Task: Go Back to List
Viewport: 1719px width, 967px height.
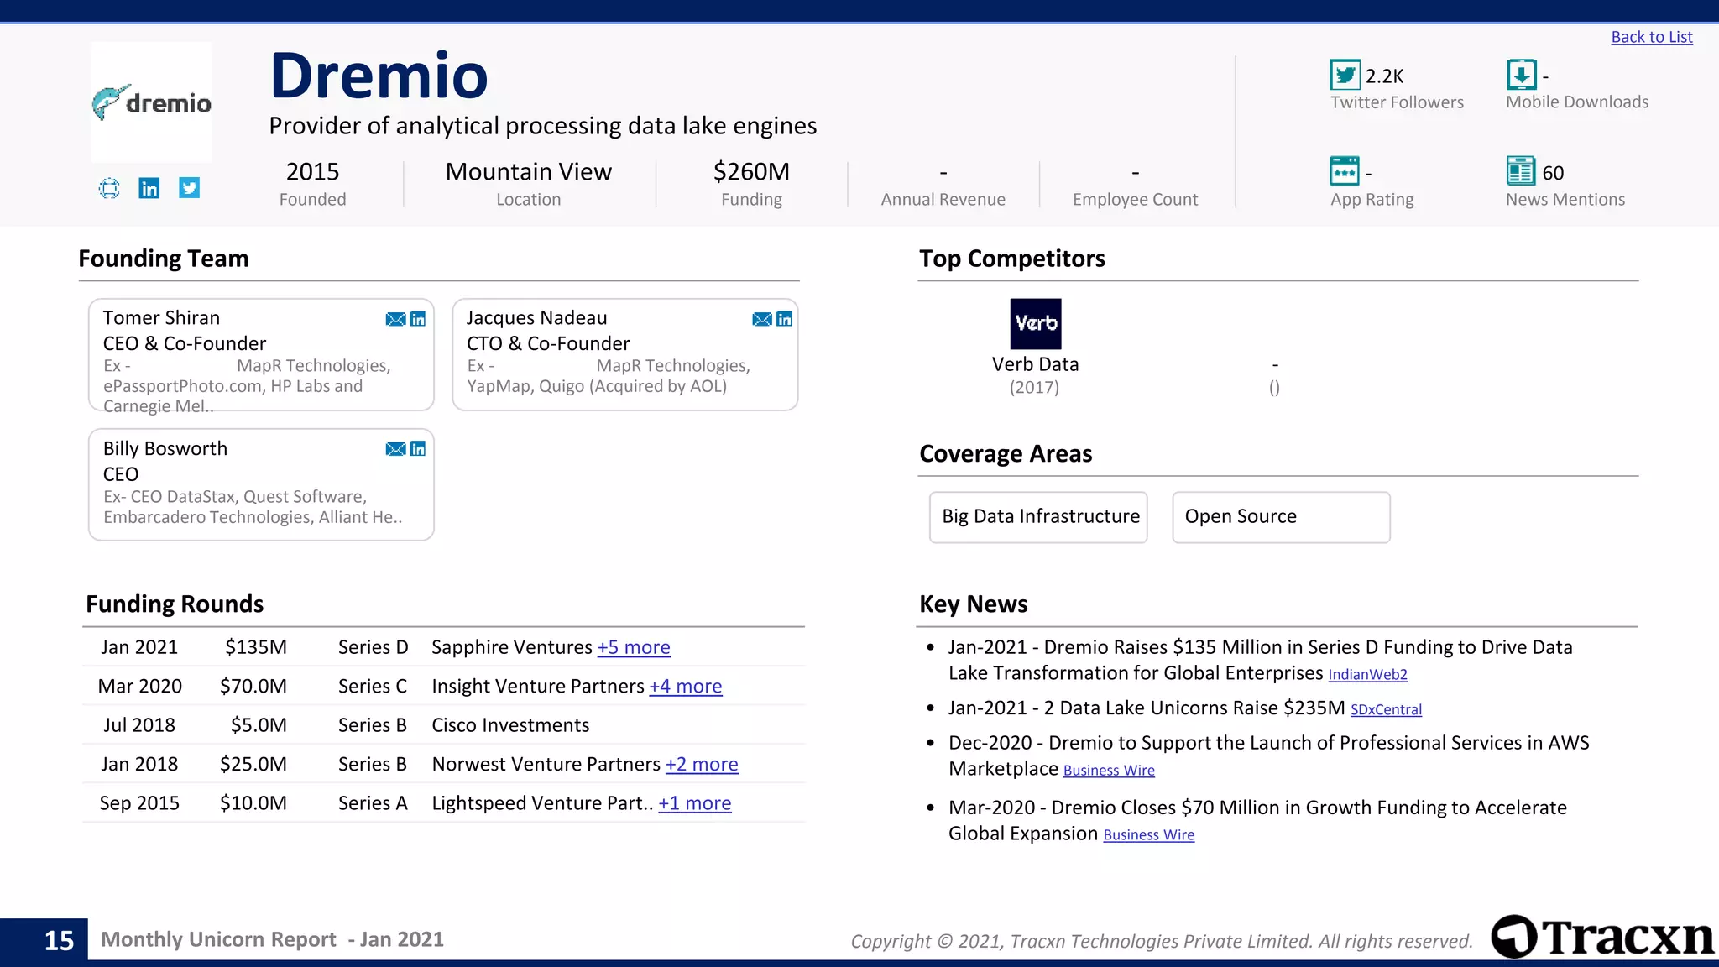Action: click(1652, 37)
